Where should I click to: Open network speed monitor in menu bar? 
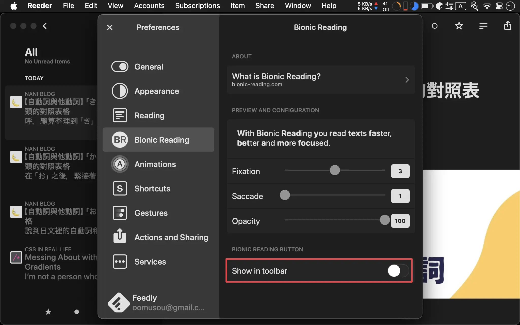point(368,6)
